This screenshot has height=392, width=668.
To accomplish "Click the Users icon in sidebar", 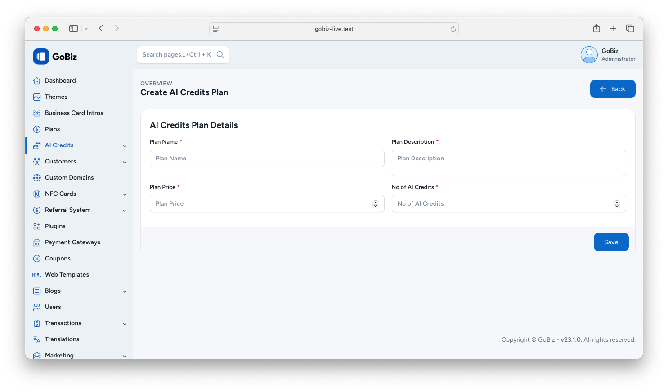I will (x=37, y=307).
